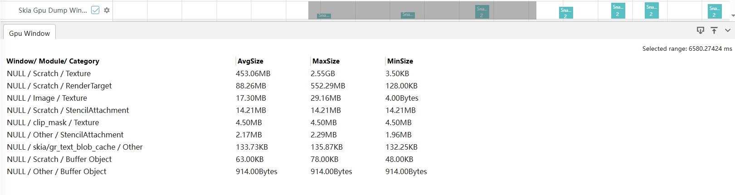This screenshot has width=735, height=195.
Task: Select the NULL / Other / Buffer Object row
Action: [56, 171]
